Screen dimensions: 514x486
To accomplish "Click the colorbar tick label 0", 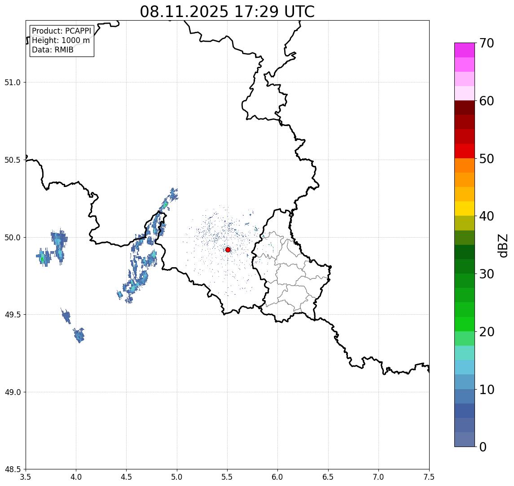I will point(483,447).
